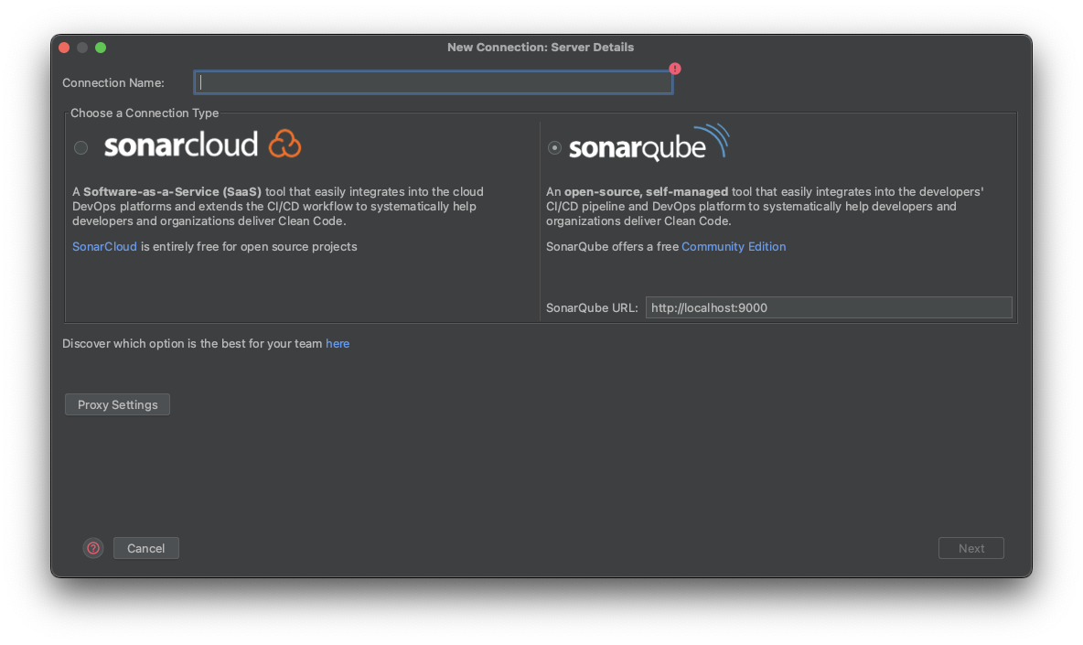1083x645 pixels.
Task: Open the Community Edition link
Action: [x=734, y=246]
